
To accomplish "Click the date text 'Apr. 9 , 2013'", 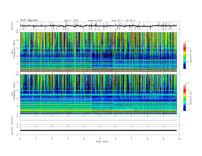I will (x=71, y=20).
